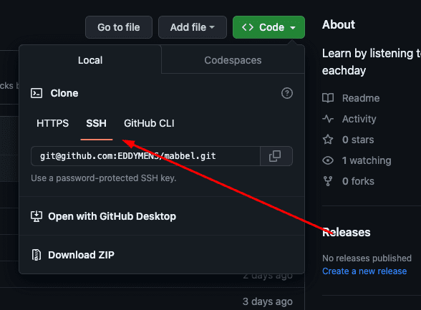Click the No releases published text

click(x=367, y=258)
